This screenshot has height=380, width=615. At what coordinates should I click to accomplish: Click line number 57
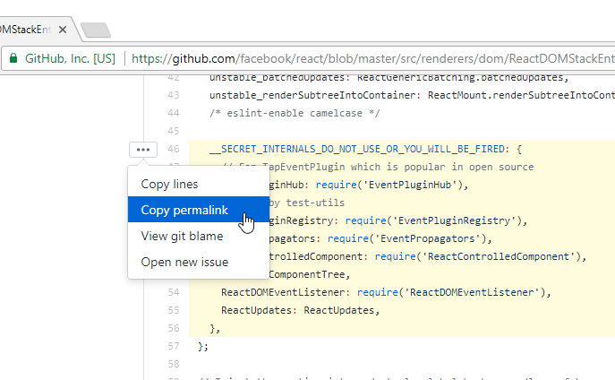pyautogui.click(x=174, y=346)
